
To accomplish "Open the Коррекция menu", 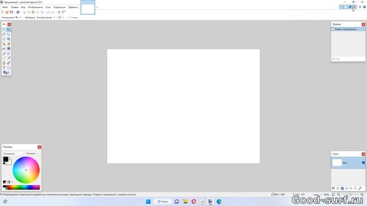I will 60,7.
